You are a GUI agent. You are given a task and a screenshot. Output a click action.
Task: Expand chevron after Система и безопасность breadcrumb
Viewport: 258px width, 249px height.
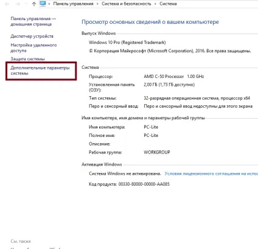(x=155, y=4)
